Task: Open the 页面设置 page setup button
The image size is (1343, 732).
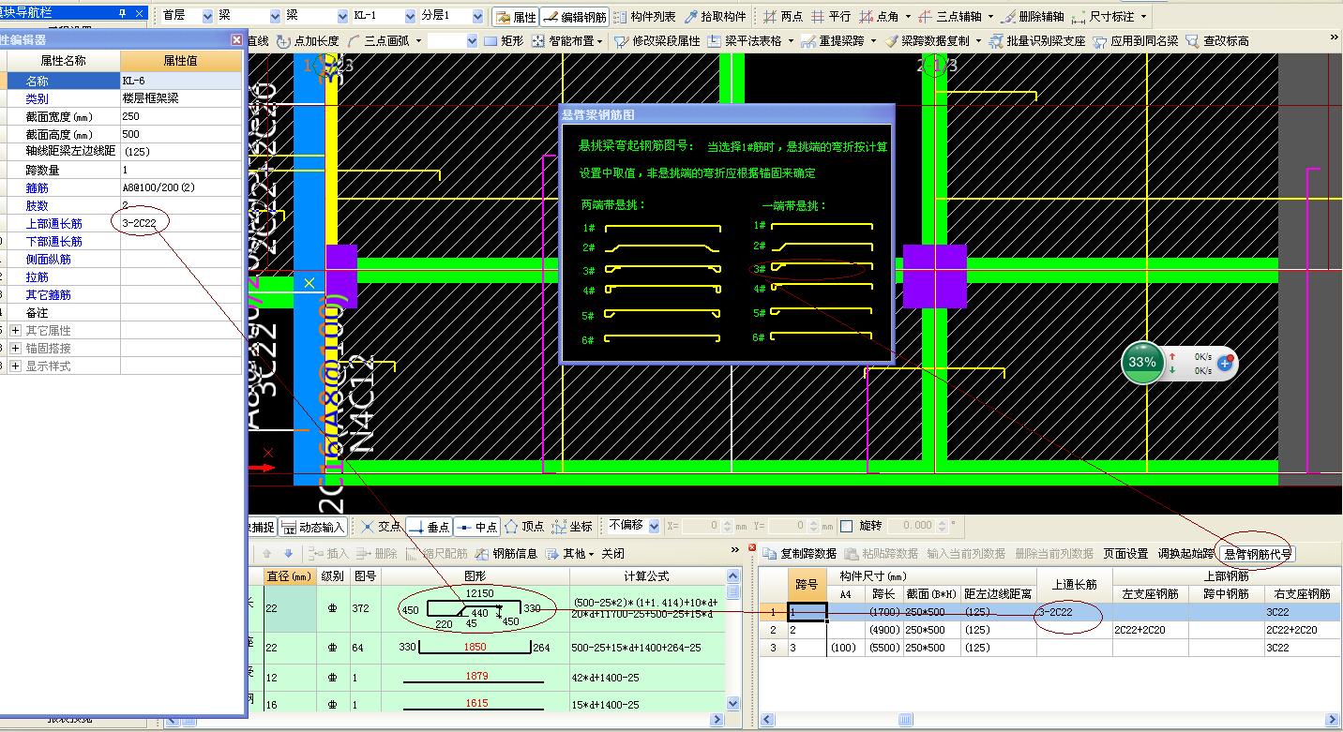Action: point(1125,554)
